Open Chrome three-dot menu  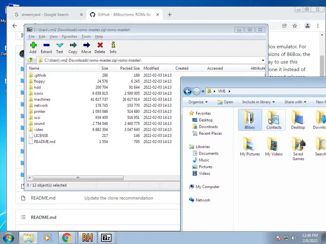click(318, 26)
